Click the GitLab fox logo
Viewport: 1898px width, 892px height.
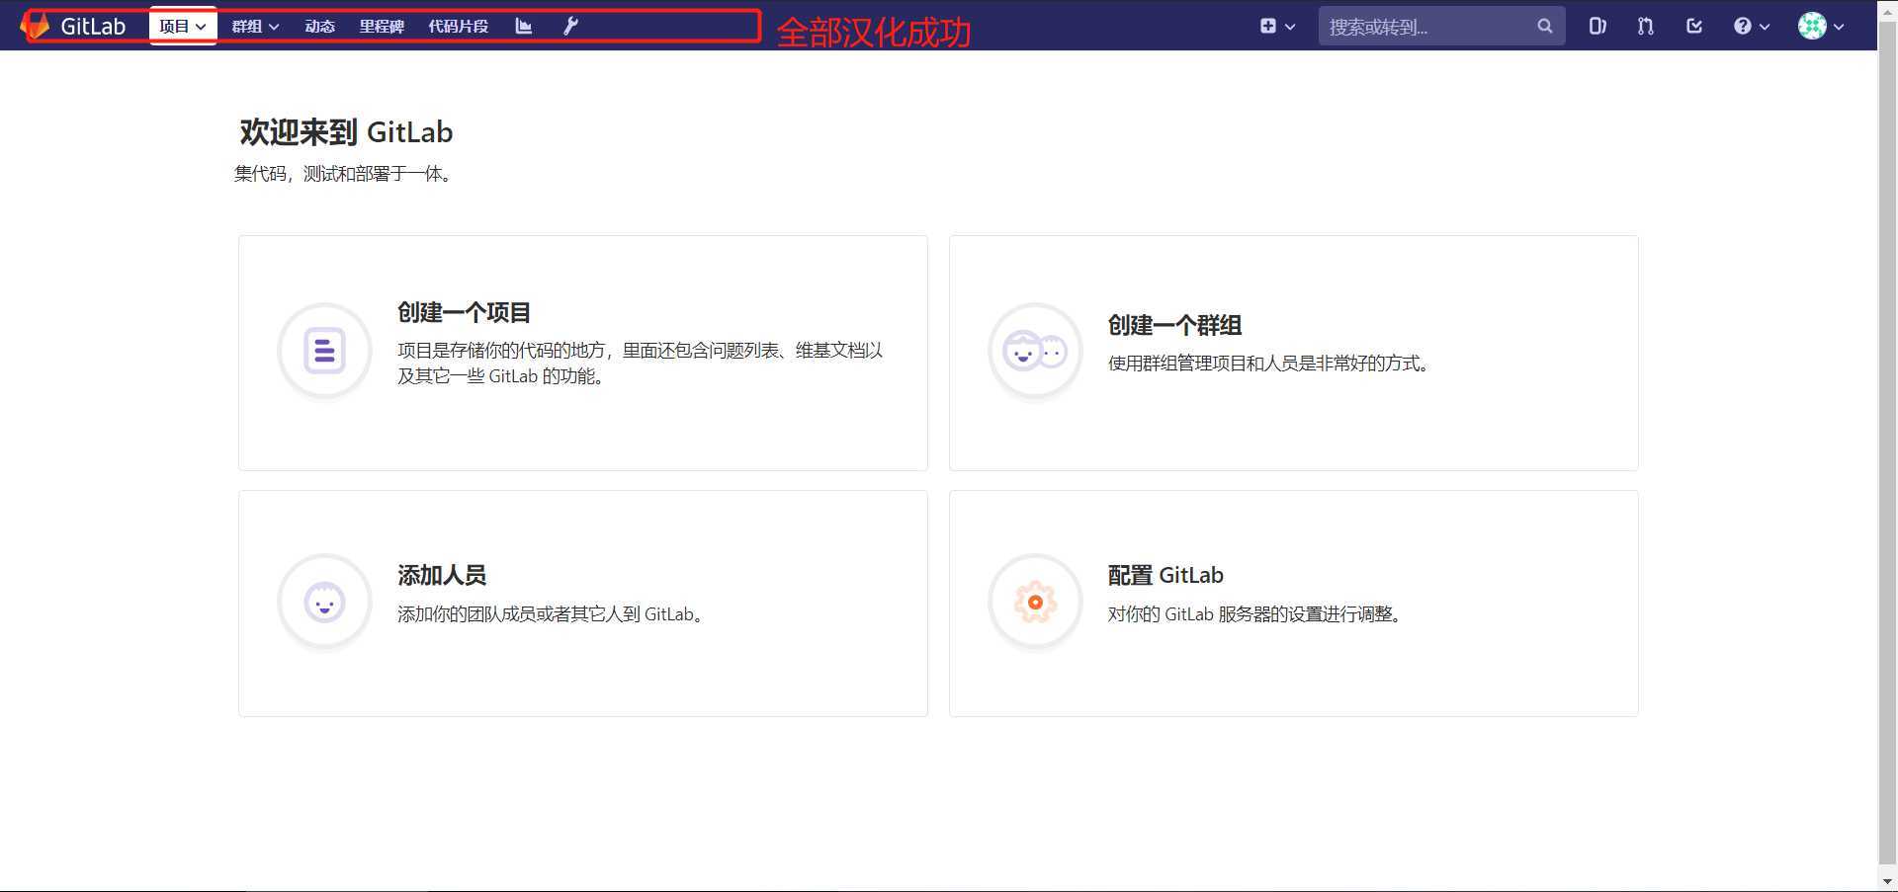click(x=36, y=26)
